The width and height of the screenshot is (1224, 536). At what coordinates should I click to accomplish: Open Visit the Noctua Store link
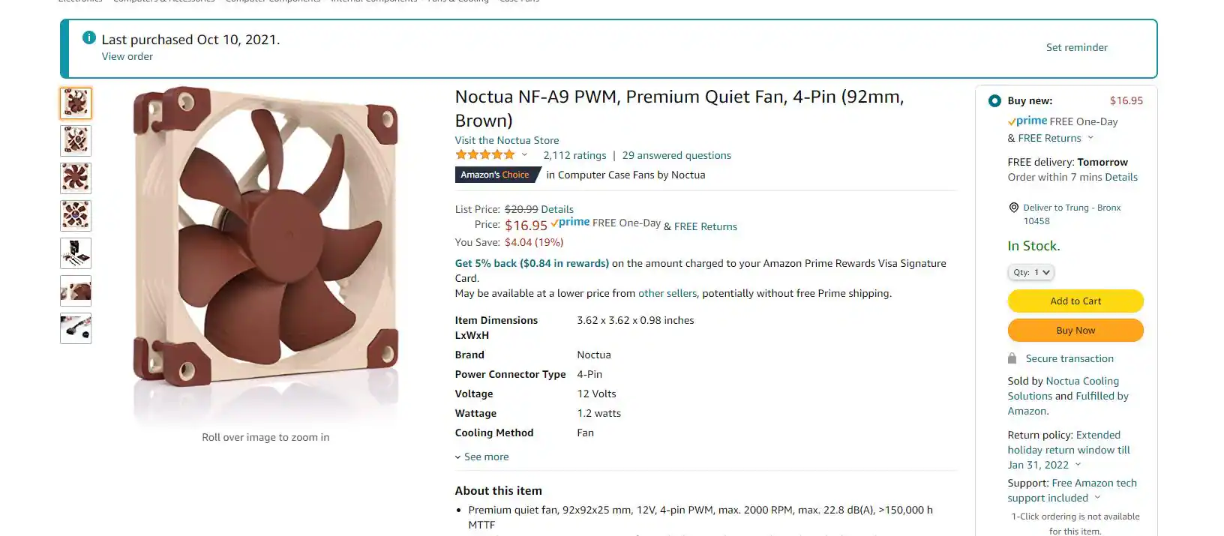point(506,140)
